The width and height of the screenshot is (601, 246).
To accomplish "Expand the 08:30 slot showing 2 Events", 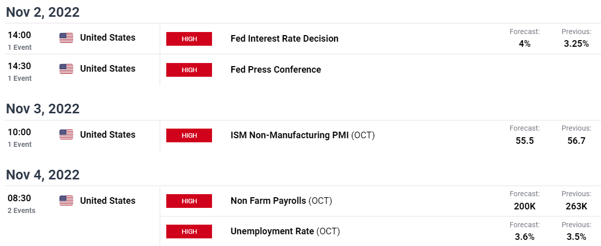I will [x=21, y=203].
